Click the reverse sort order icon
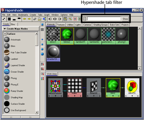Viewport: 144px width, 120px height. (x=42, y=79)
